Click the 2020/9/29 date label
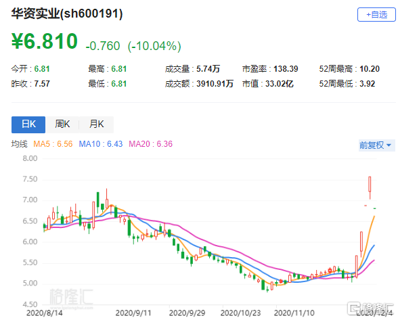Image resolution: width=398 pixels, height=320 pixels. click(187, 313)
